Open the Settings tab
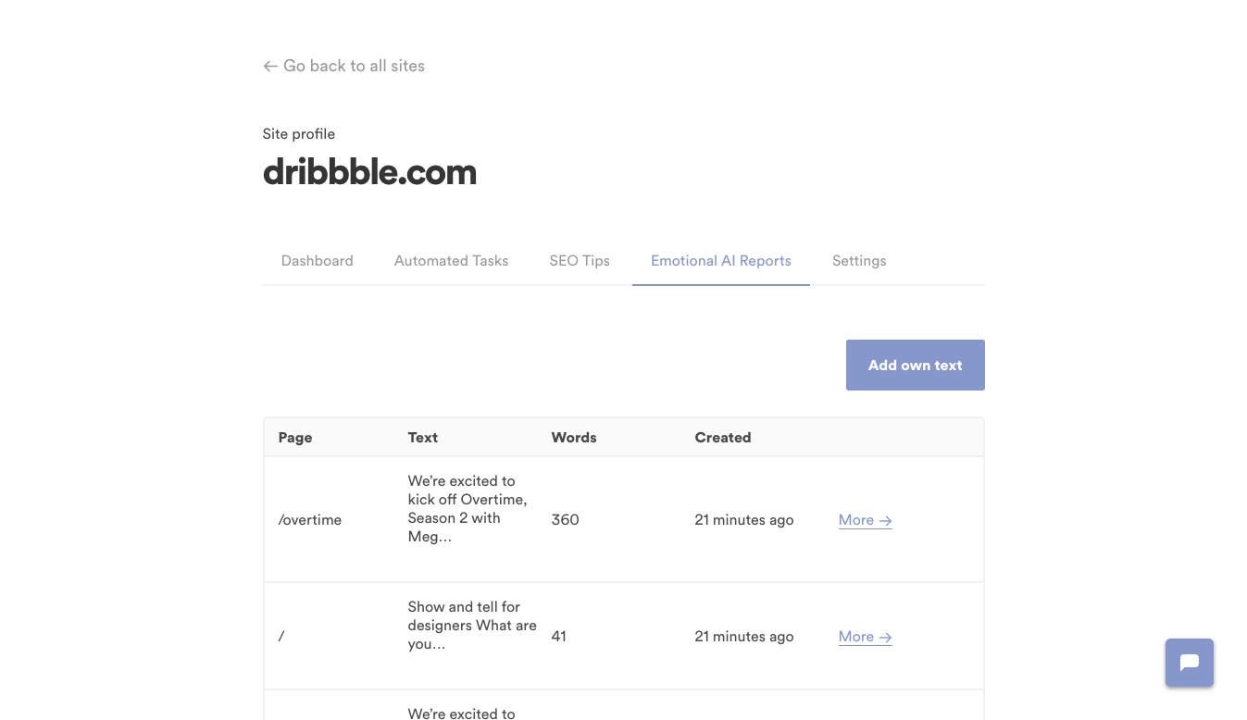1247x720 pixels. click(859, 261)
